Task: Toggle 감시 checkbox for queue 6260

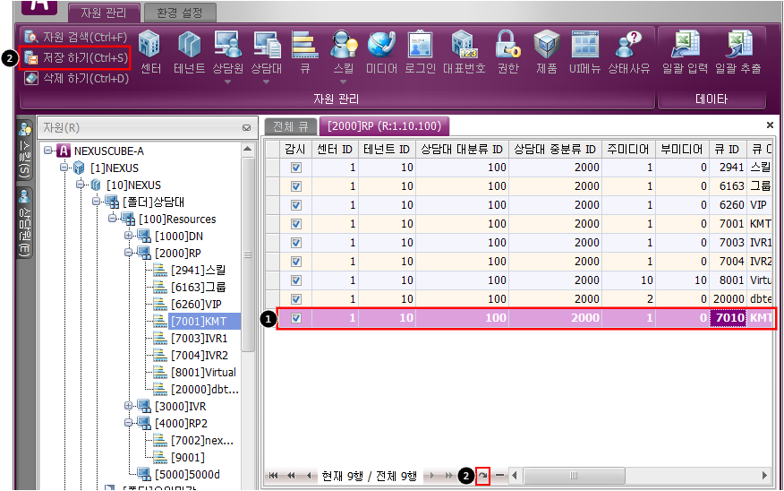Action: (x=296, y=205)
